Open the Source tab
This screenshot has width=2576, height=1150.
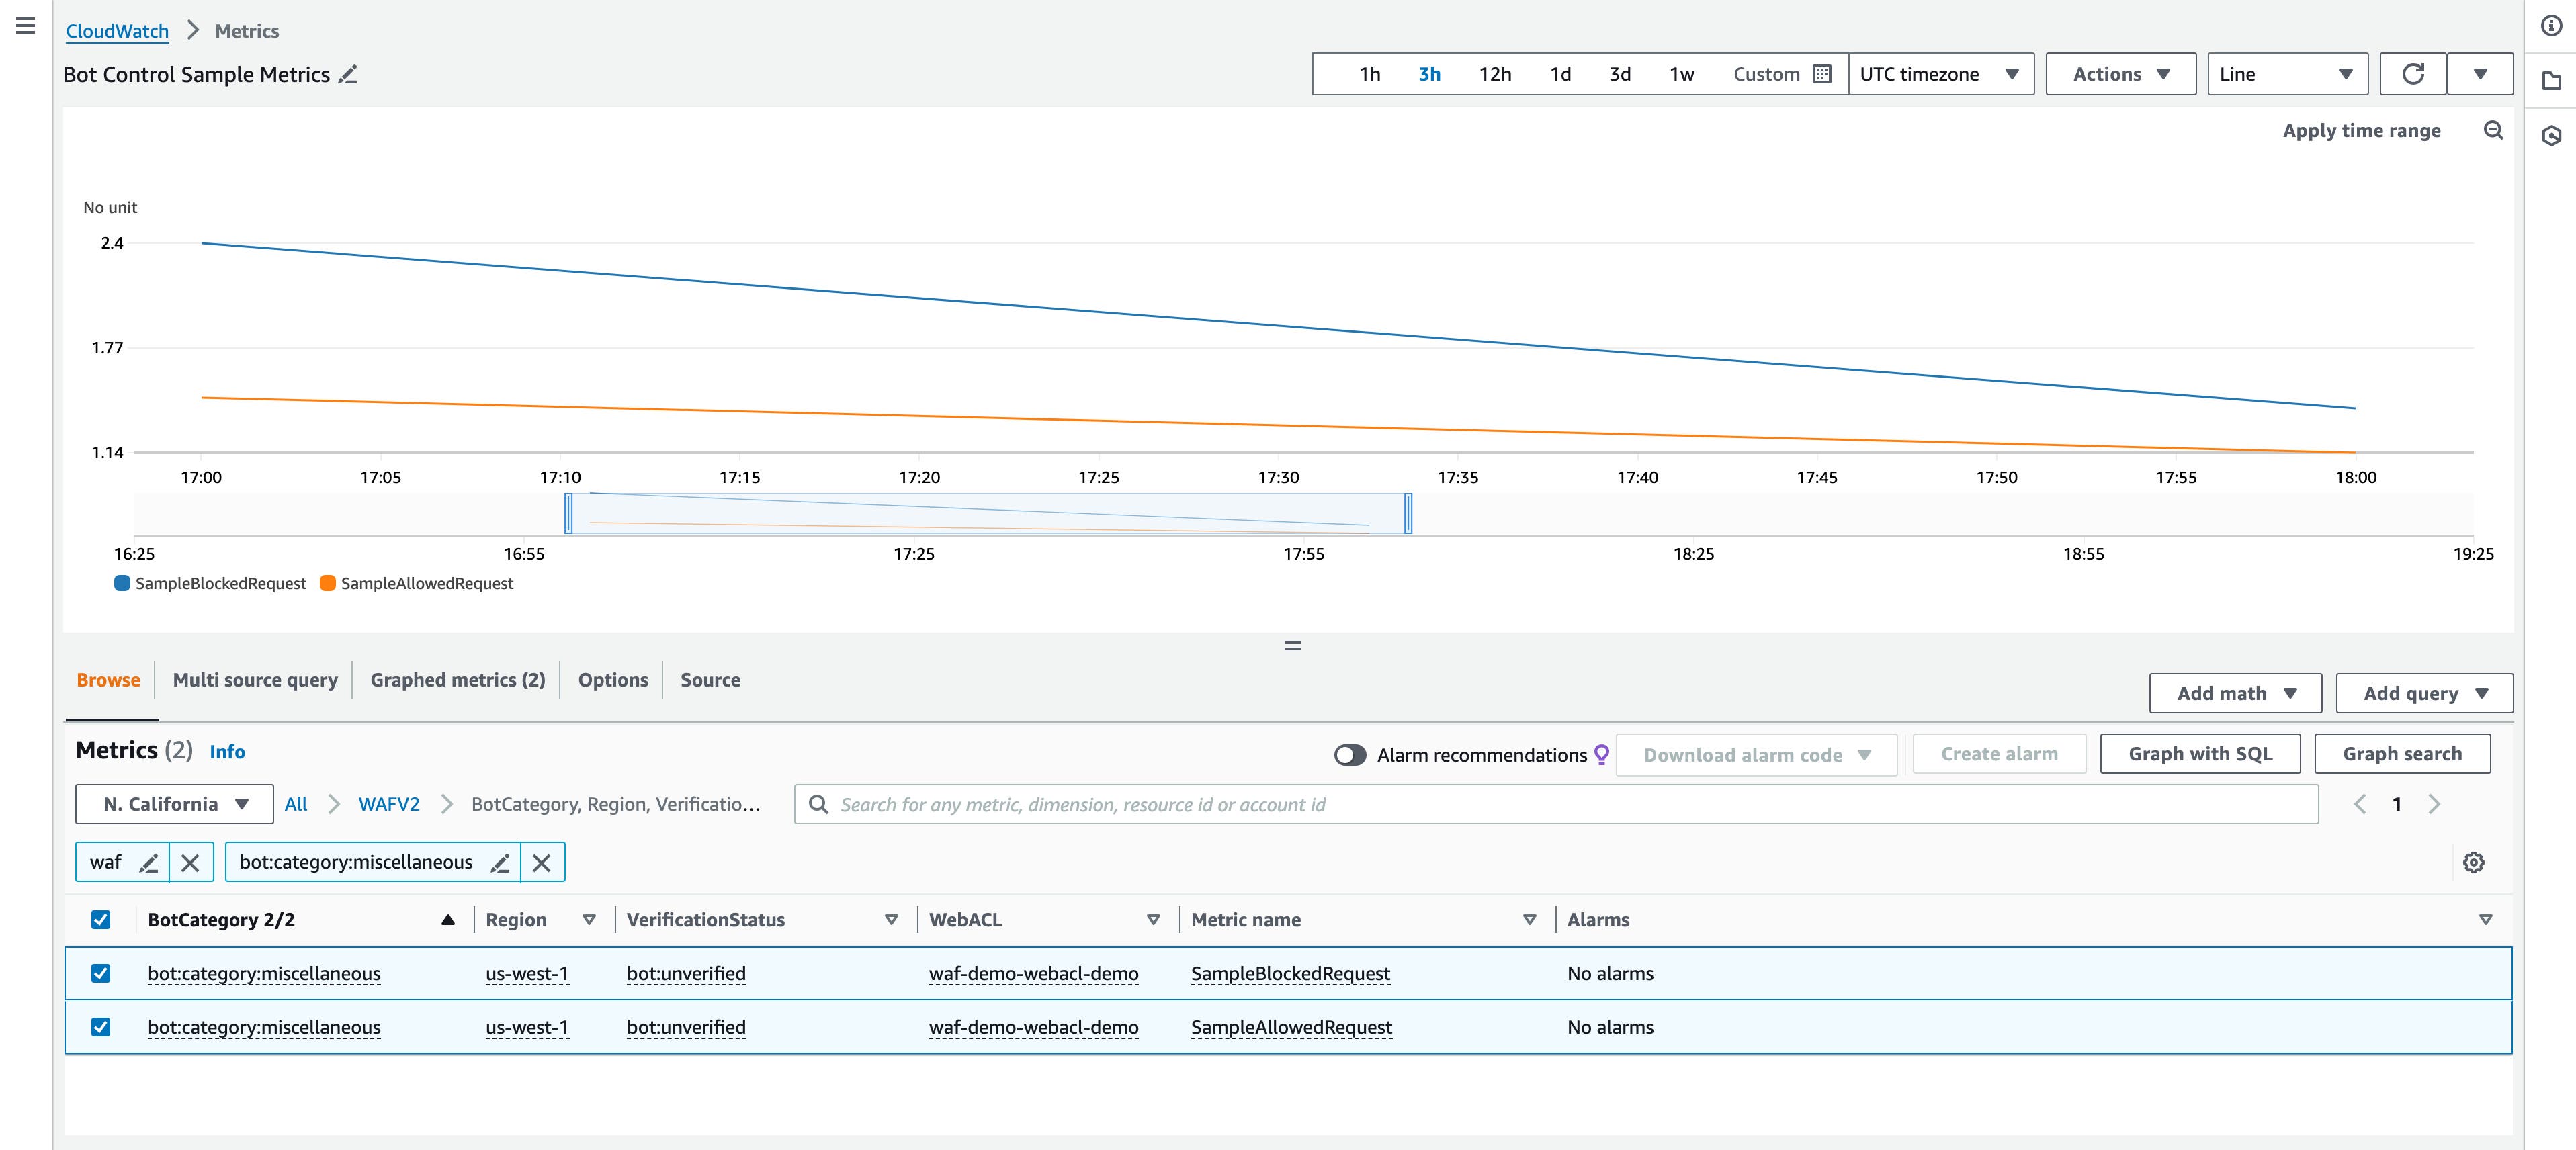(710, 679)
